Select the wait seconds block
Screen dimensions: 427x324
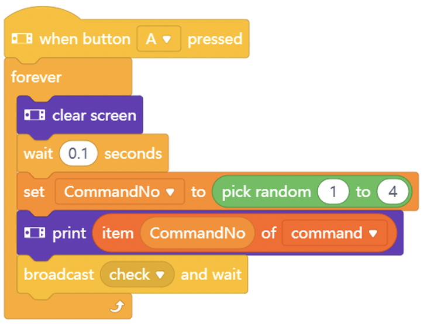(92, 153)
